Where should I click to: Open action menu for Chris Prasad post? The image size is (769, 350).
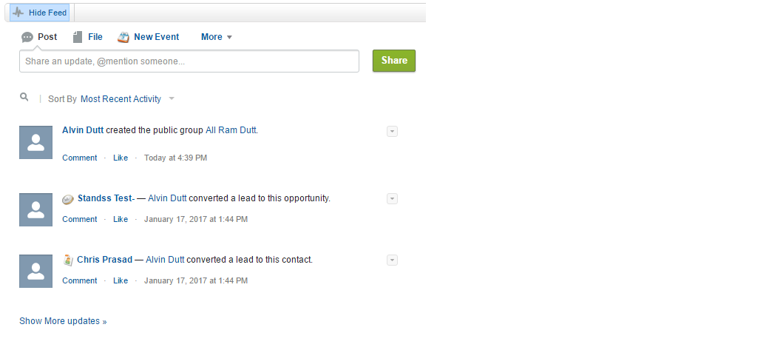392,260
